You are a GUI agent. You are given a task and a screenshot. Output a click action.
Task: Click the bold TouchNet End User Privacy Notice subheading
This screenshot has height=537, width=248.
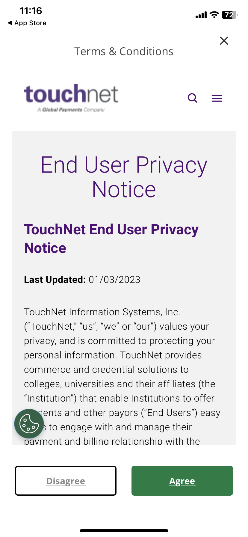pyautogui.click(x=111, y=239)
